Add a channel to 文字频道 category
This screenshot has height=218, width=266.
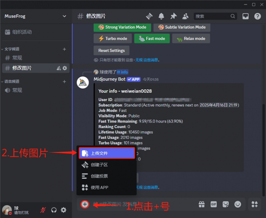tap(64, 49)
